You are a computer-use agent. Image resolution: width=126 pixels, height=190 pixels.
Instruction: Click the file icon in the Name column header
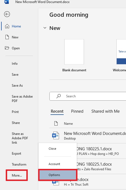[x=56, y=123]
